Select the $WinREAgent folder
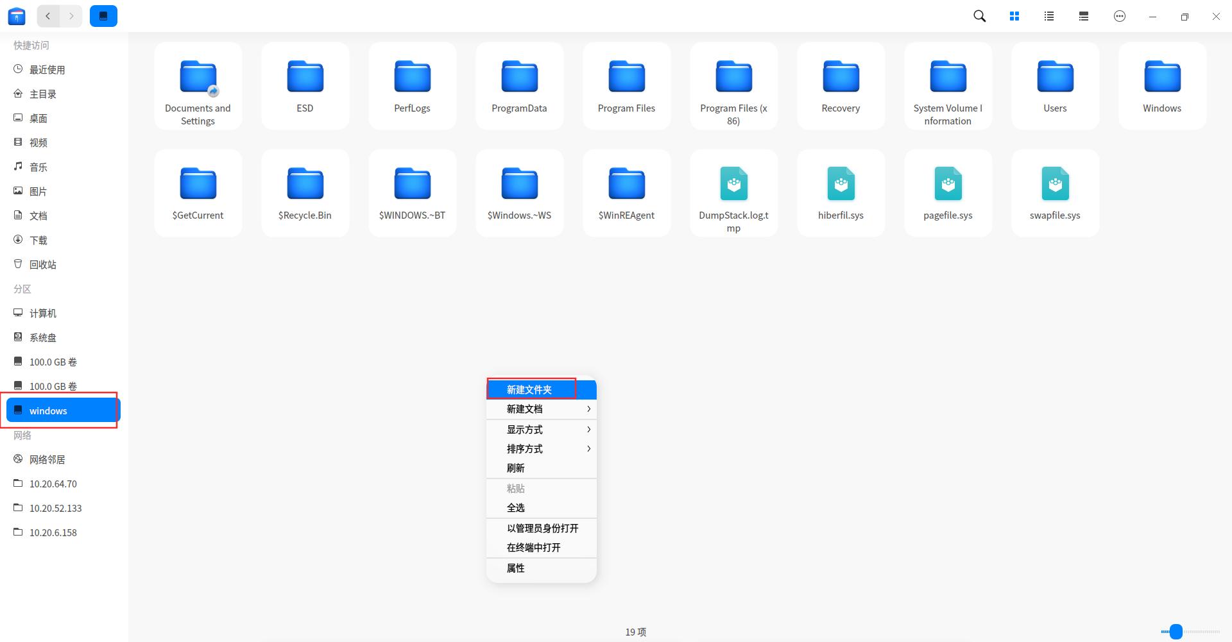Viewport: 1232px width, 642px height. 626,193
